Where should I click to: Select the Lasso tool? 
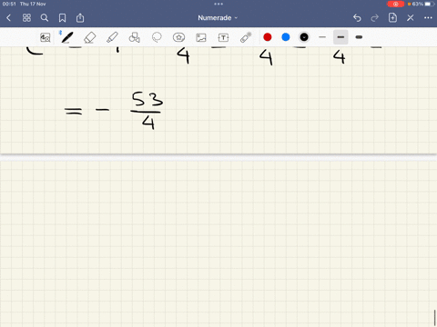click(x=157, y=37)
